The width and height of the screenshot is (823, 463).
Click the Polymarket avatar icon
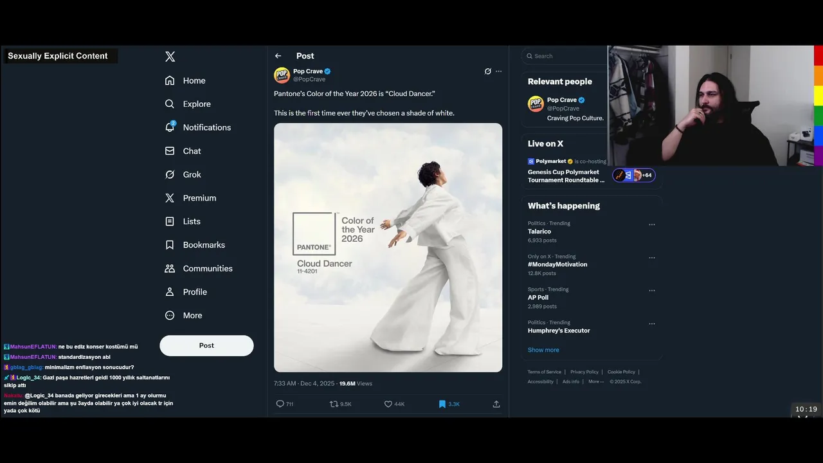point(531,161)
